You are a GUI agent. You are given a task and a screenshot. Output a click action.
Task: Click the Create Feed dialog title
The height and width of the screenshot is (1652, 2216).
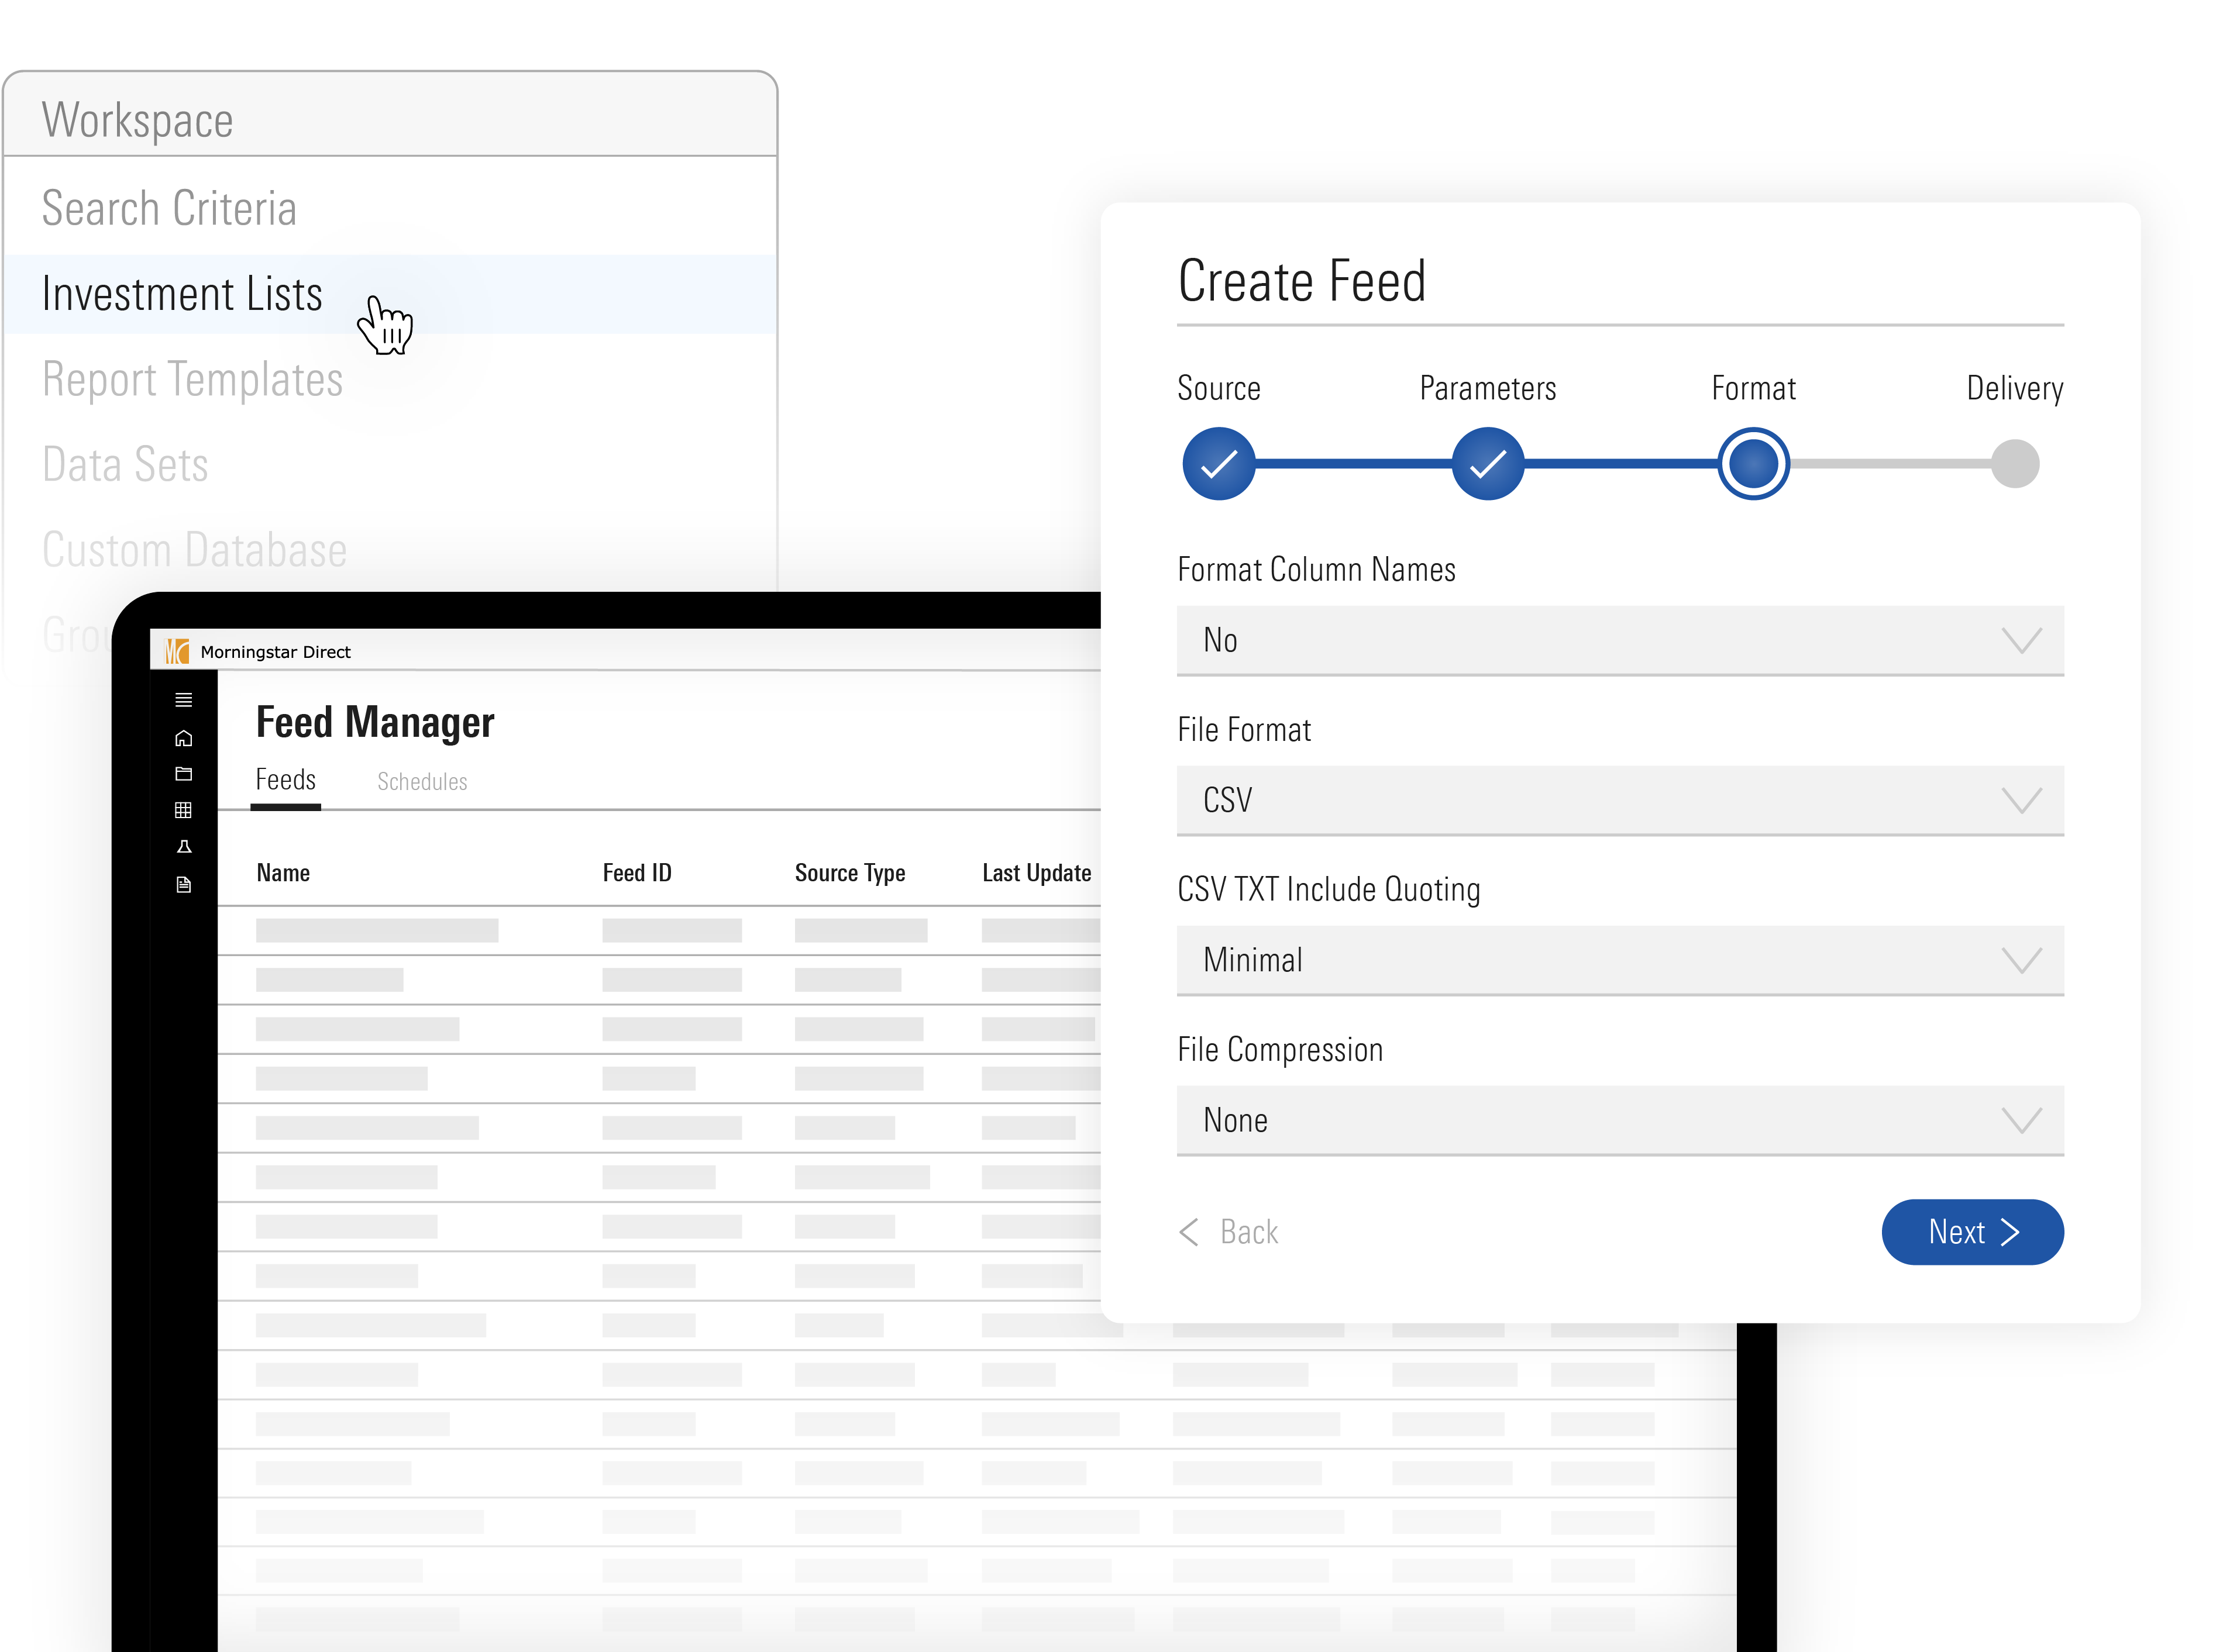(1302, 281)
